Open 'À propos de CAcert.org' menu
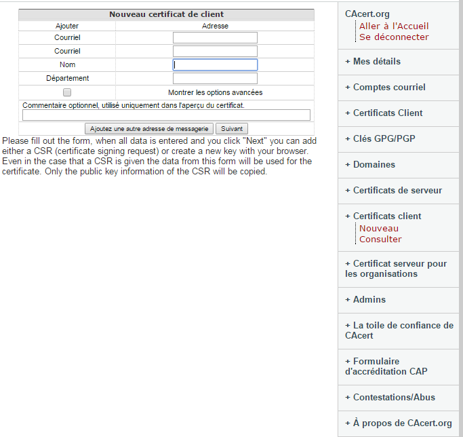This screenshot has height=437, width=463. (402, 423)
